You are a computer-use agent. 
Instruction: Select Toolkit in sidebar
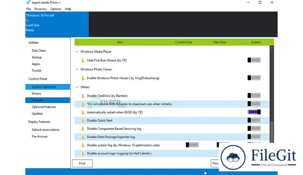point(37,71)
